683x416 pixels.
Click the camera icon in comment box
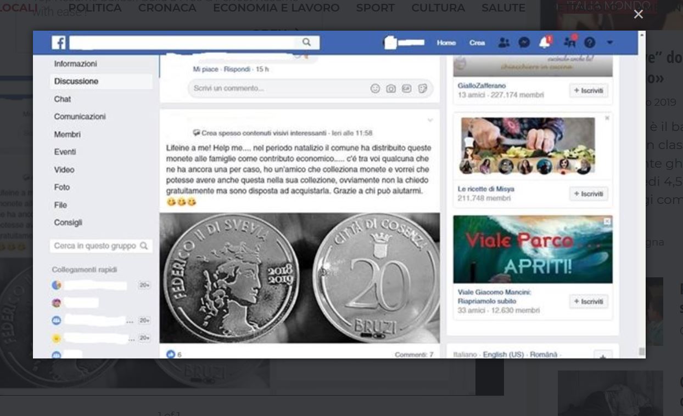391,88
